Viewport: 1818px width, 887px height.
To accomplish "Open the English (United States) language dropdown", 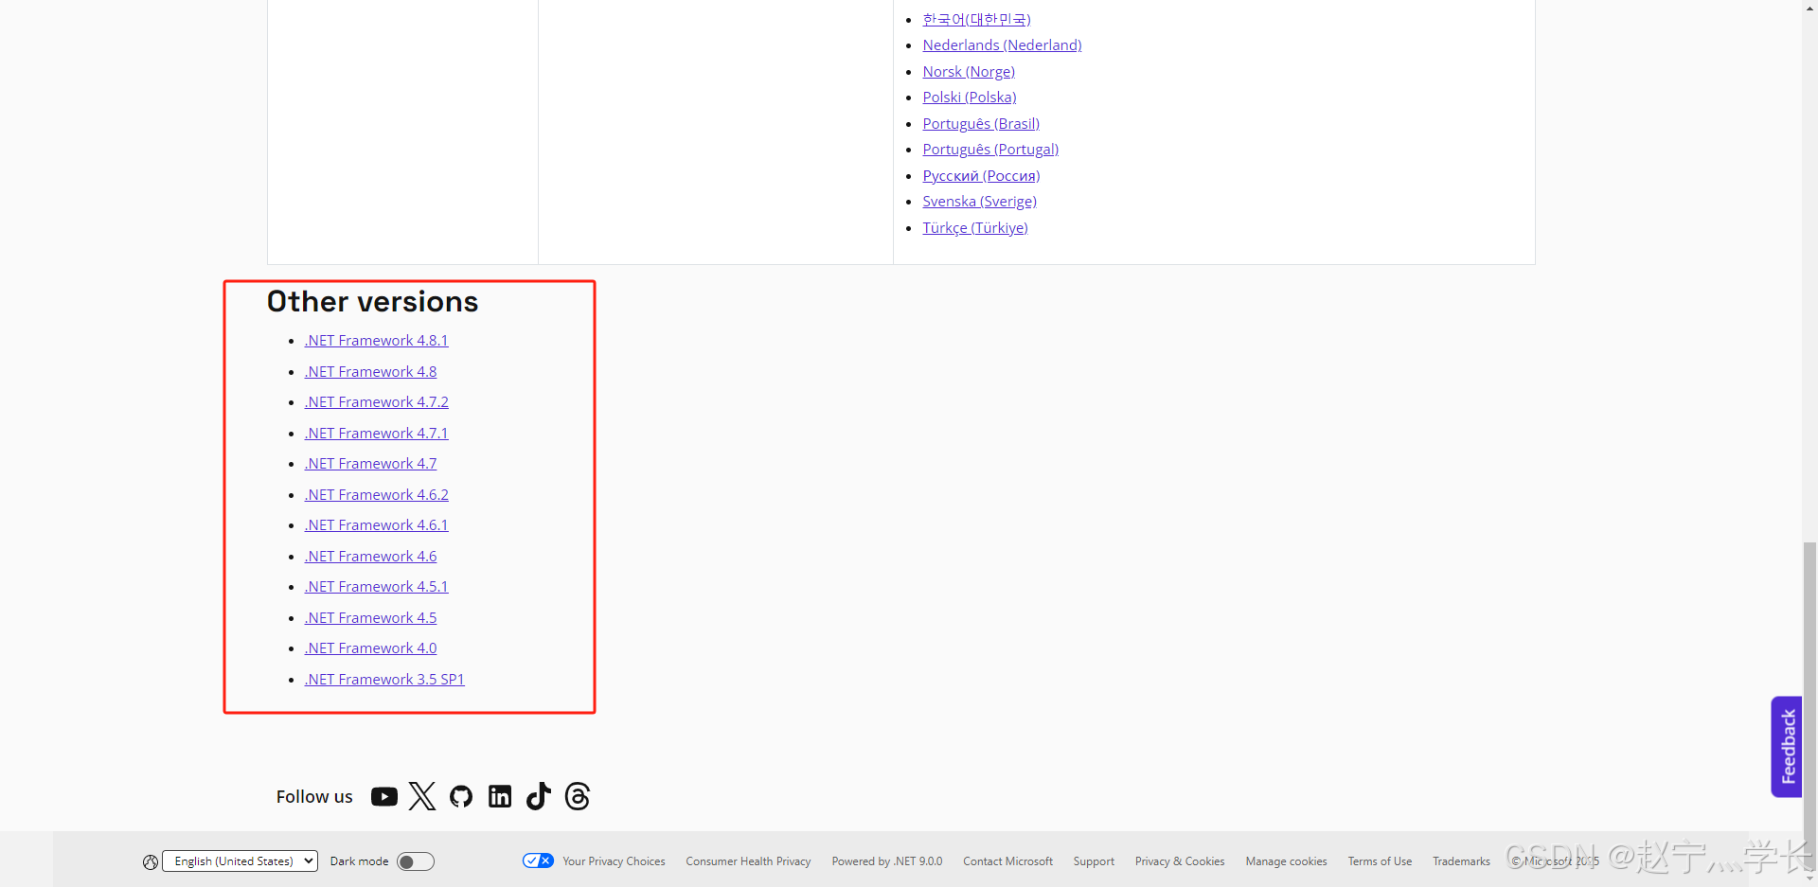I will (x=240, y=860).
